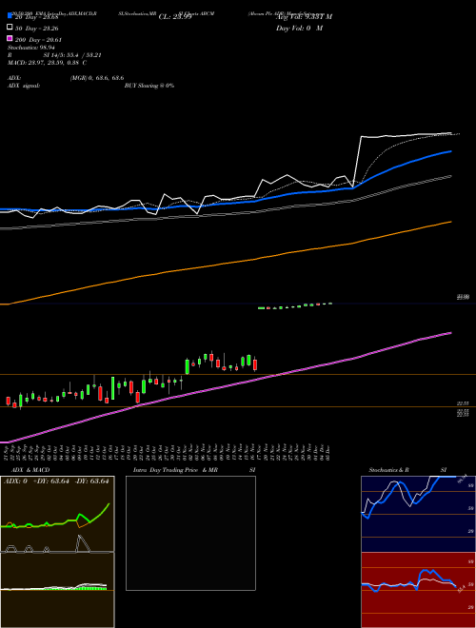Image resolution: width=476 pixels, height=628 pixels.
Task: Click the white price line spike plateau
Action: [x=405, y=136]
